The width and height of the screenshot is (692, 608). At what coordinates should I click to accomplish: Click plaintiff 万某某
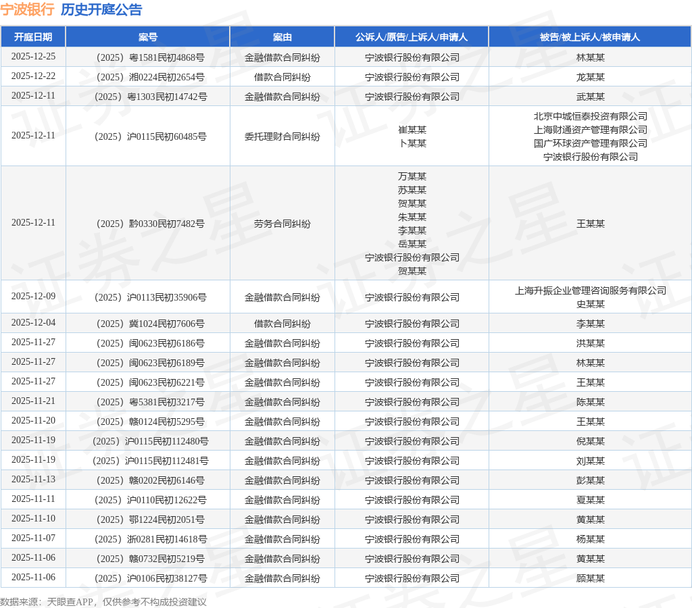pos(412,176)
